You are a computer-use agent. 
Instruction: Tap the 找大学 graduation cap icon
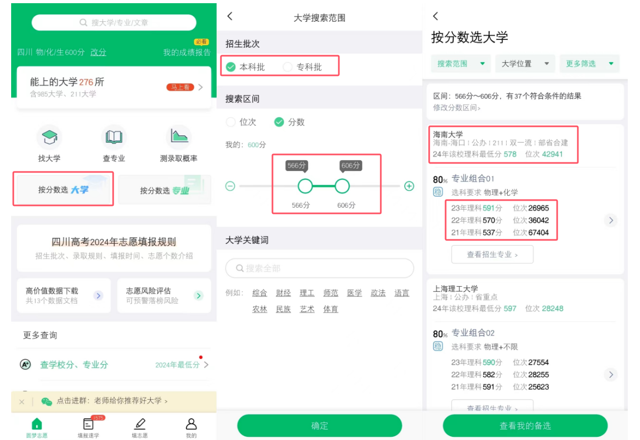click(x=49, y=137)
